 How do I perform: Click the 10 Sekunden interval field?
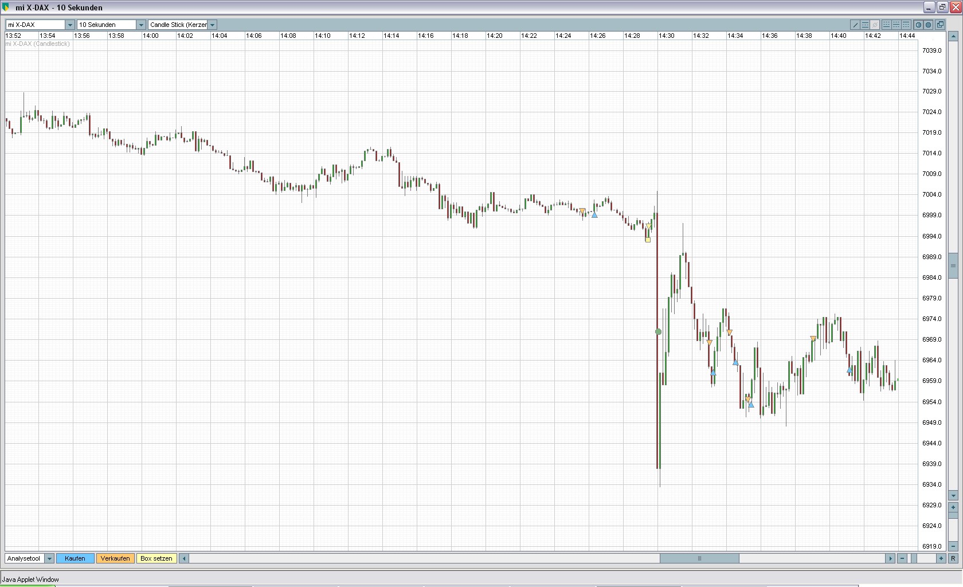[x=107, y=25]
